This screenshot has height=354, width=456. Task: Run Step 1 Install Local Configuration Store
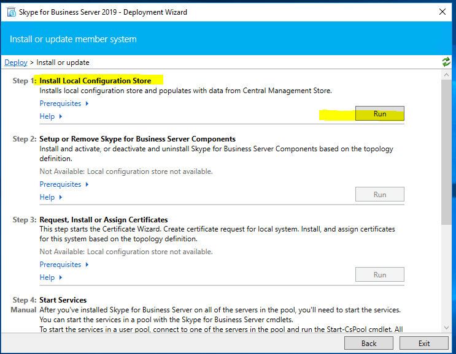(x=379, y=113)
